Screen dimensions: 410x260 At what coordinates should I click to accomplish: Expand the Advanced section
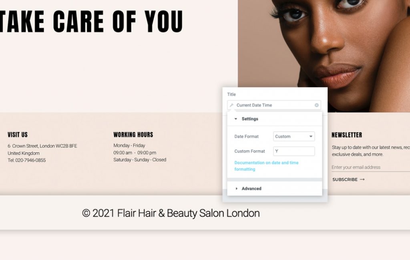coord(236,189)
